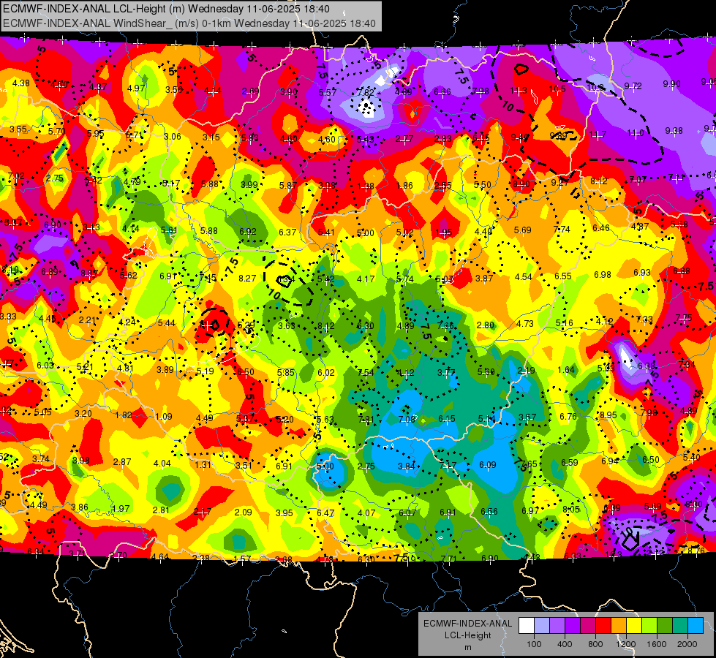The height and width of the screenshot is (658, 716).
Task: Click the wind shear value 6.37
Action: point(287,232)
